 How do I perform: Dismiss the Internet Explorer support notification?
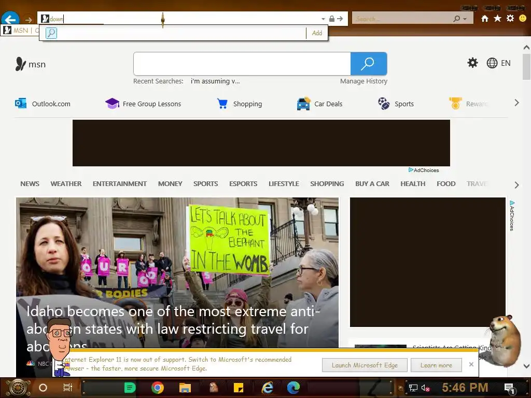(471, 364)
